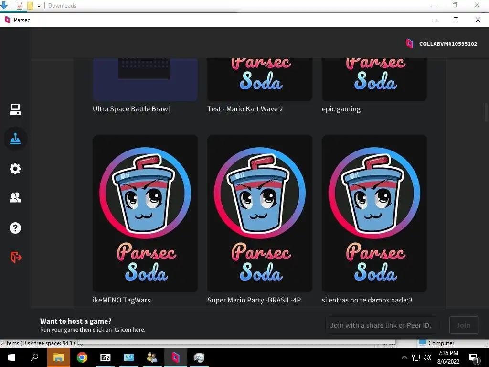This screenshot has width=489, height=367.
Task: Click the red log out icon
Action: [16, 258]
